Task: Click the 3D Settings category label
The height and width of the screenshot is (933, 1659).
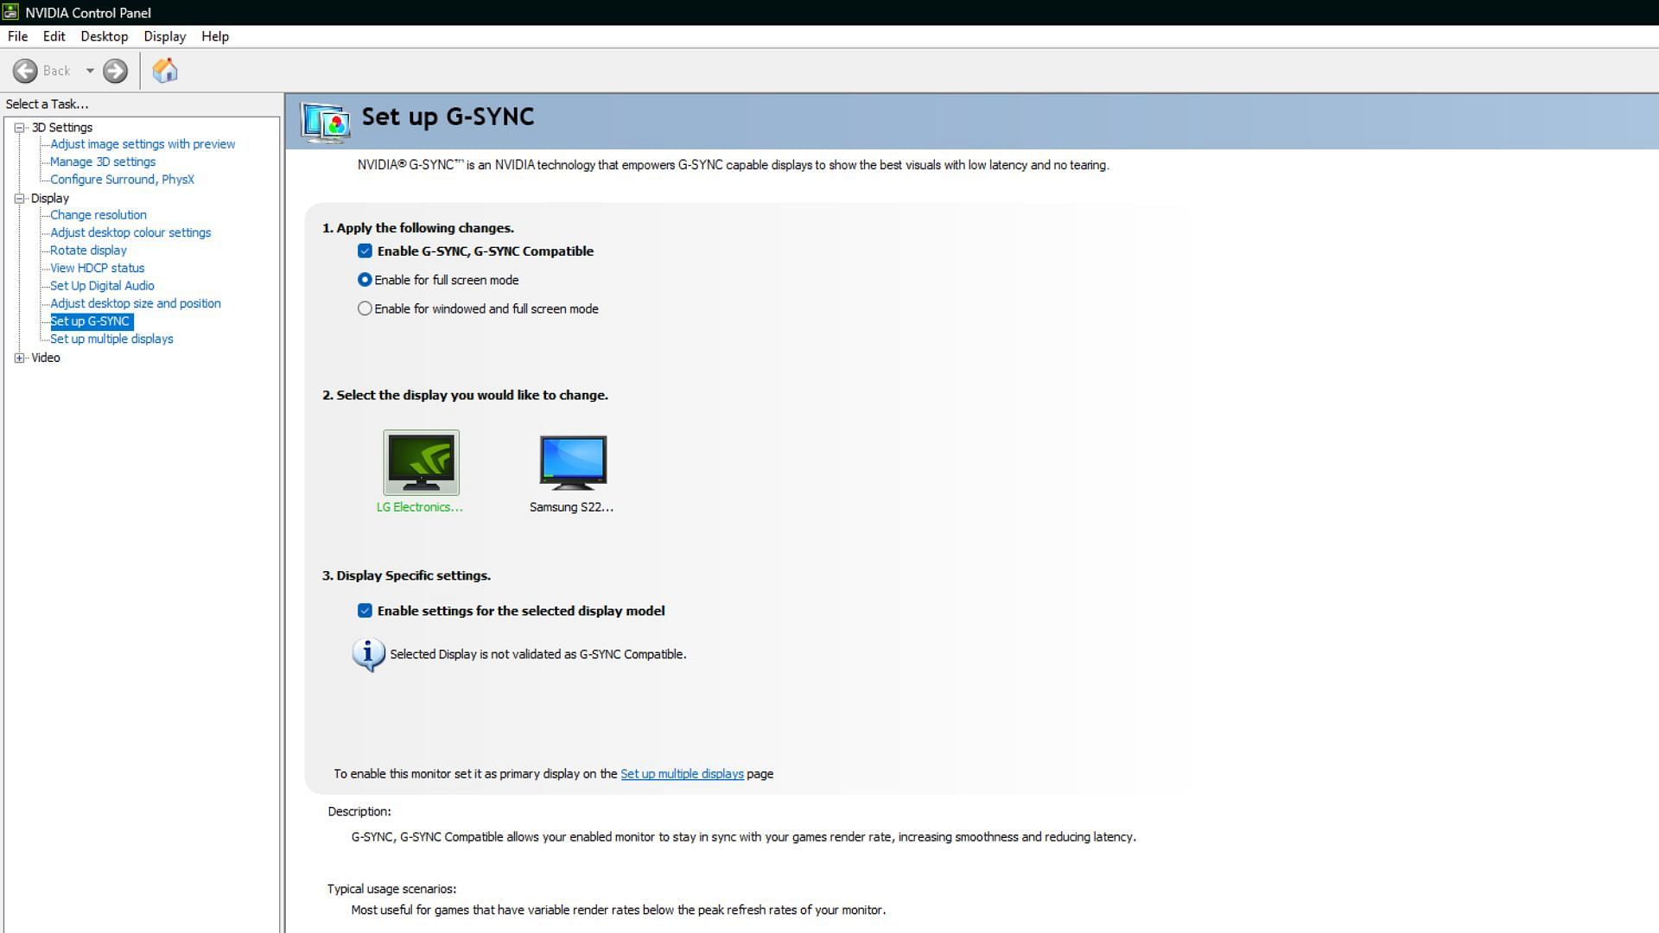Action: coord(62,127)
